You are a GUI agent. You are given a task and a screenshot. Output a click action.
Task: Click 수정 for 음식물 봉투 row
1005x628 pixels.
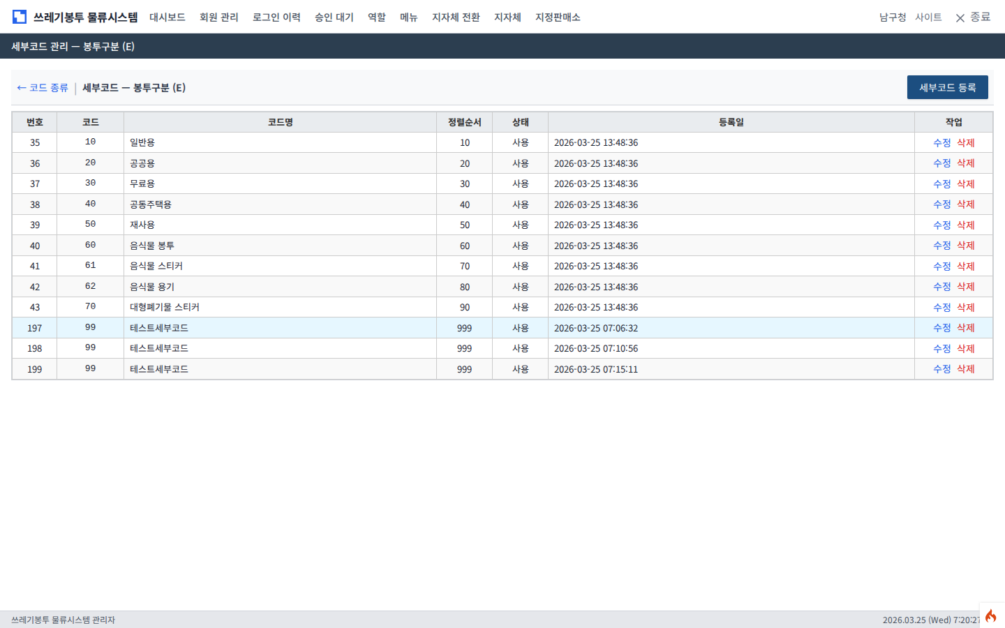tap(941, 246)
